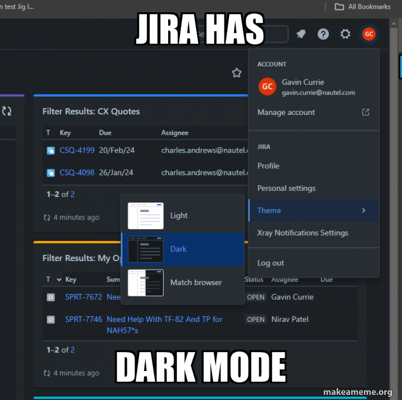Select the Dark theme option
This screenshot has width=402, height=400.
point(183,249)
